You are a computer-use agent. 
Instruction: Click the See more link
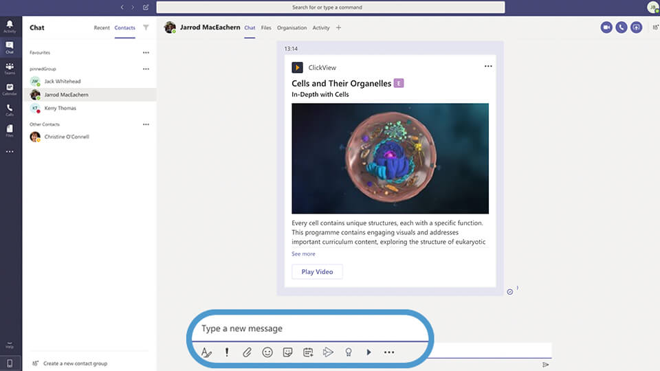[303, 254]
